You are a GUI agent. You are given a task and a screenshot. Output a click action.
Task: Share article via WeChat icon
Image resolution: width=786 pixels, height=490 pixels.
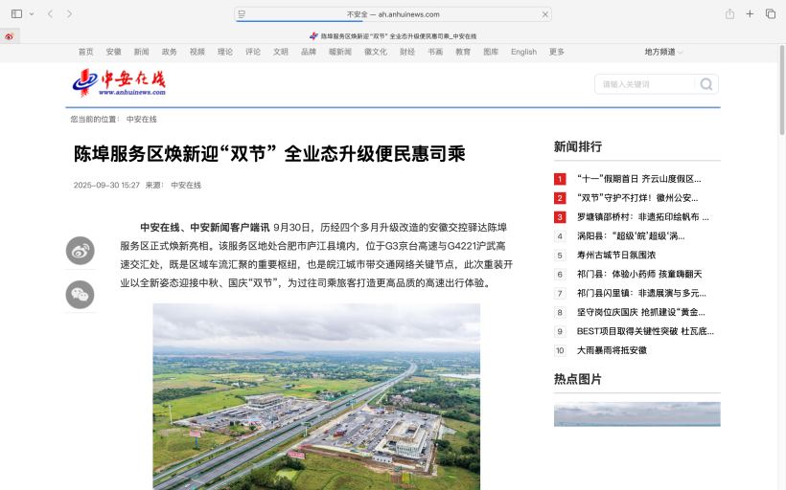click(80, 295)
